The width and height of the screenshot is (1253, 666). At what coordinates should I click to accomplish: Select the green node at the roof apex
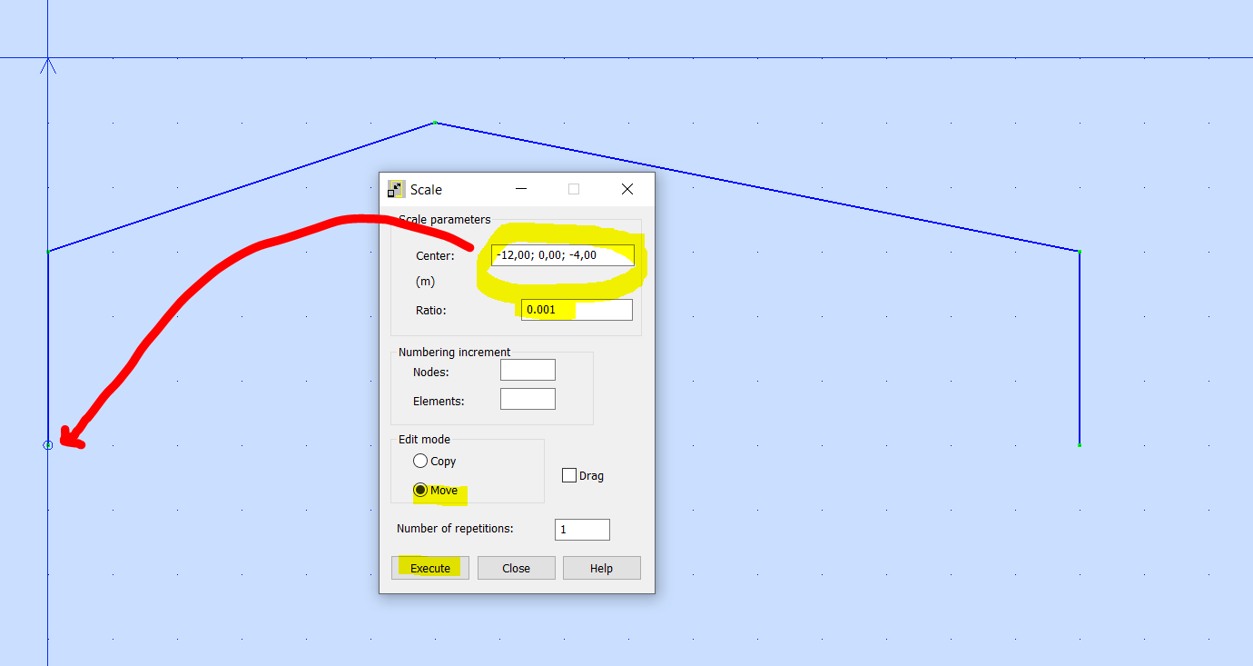434,121
